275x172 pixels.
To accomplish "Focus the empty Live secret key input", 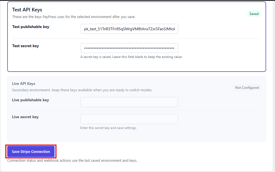I will click(x=129, y=119).
